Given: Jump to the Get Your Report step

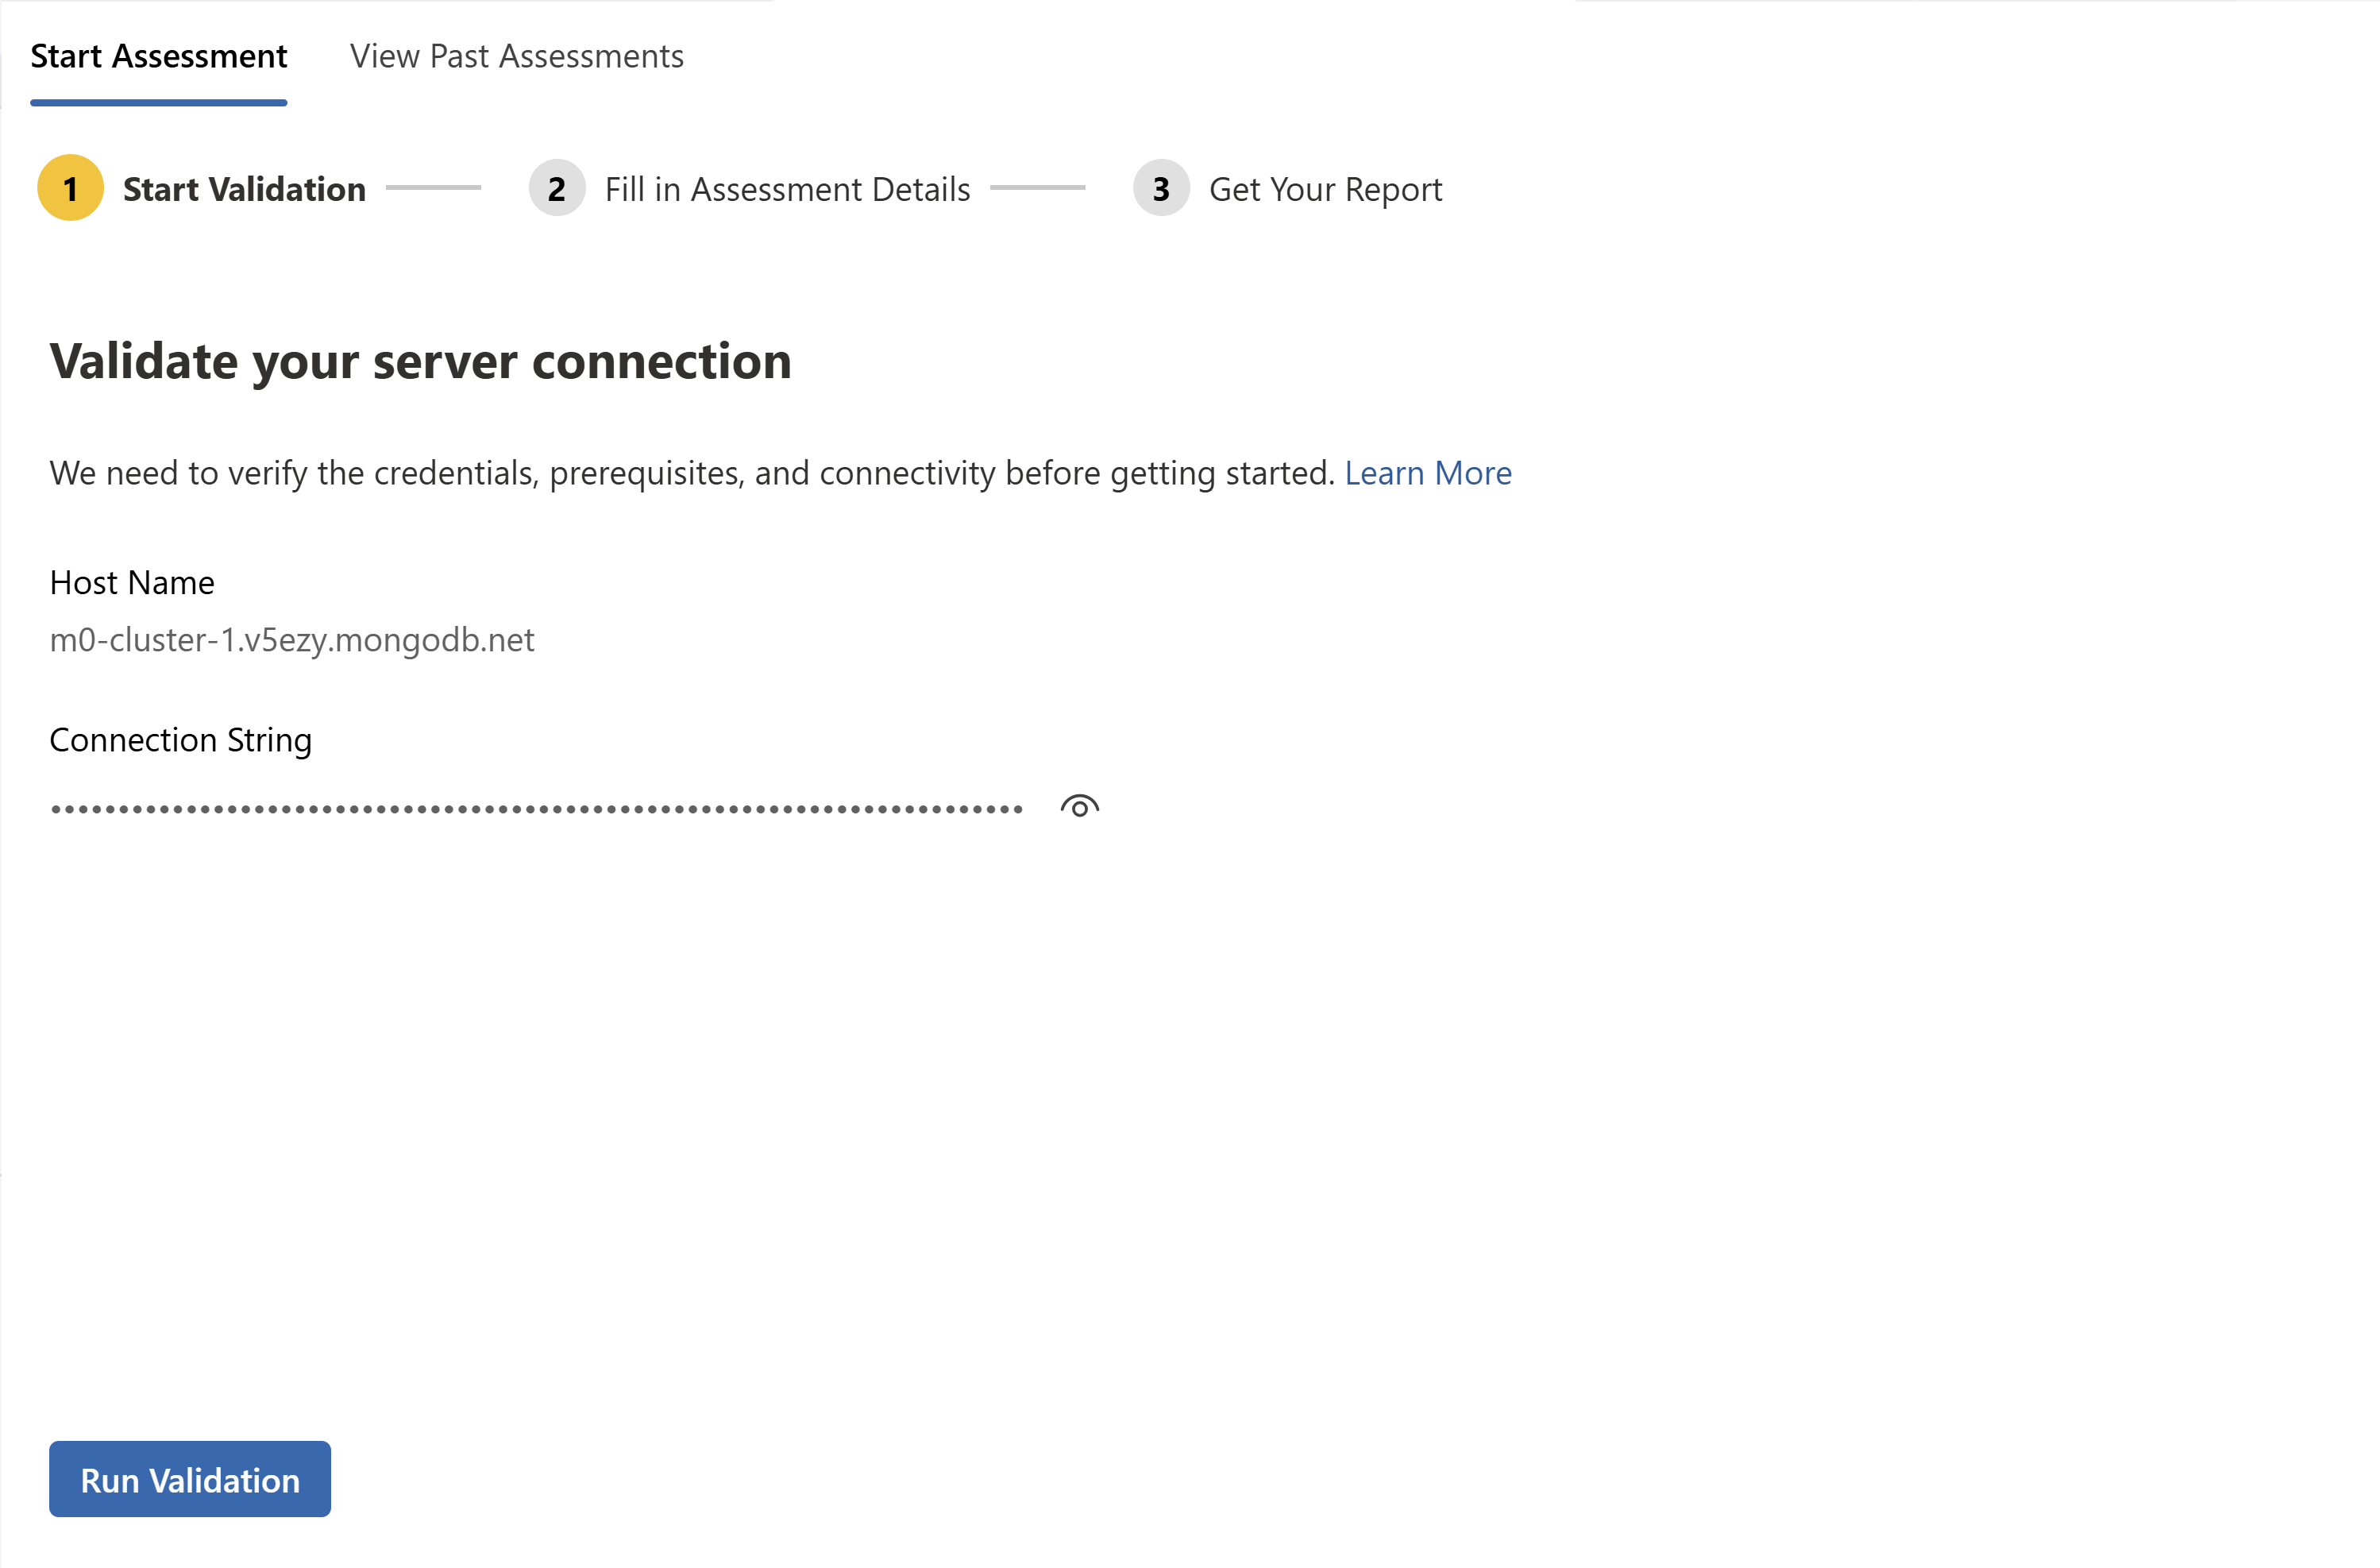Looking at the screenshot, I should (x=1325, y=189).
